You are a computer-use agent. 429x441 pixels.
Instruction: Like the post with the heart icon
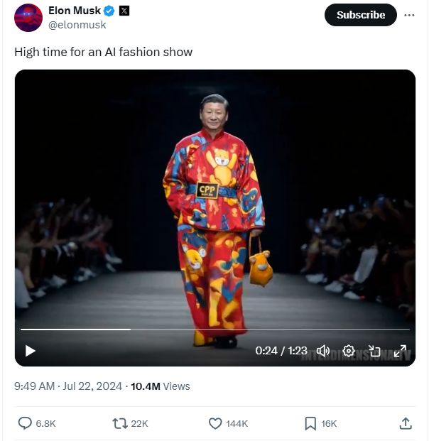215,423
